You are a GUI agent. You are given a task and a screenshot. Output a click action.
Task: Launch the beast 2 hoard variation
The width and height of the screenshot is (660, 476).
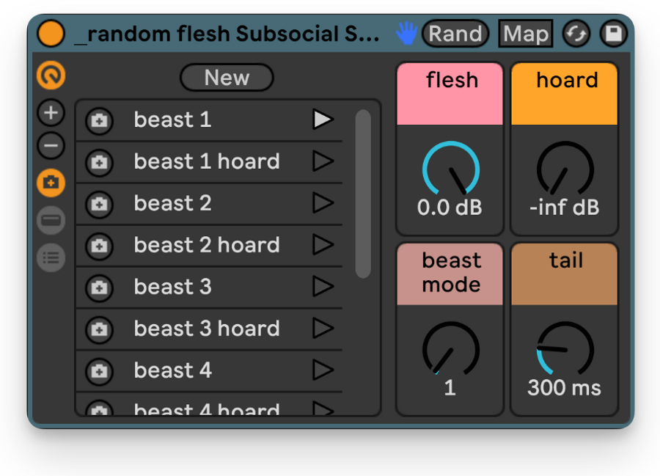pyautogui.click(x=323, y=244)
